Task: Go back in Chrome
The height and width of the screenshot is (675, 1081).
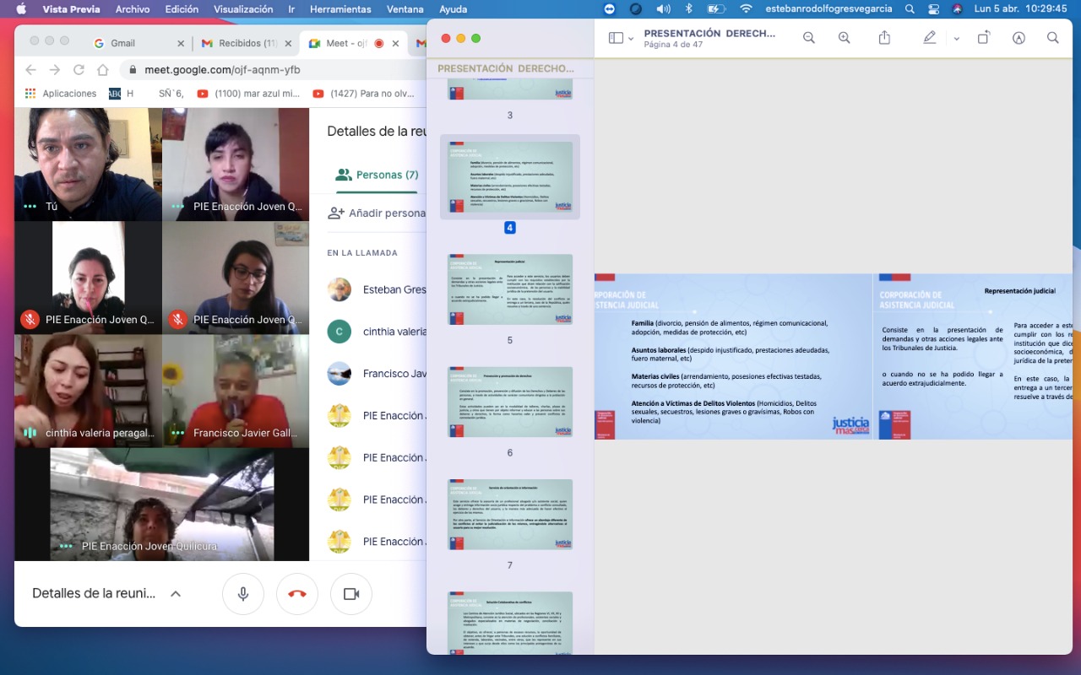Action: [x=31, y=70]
